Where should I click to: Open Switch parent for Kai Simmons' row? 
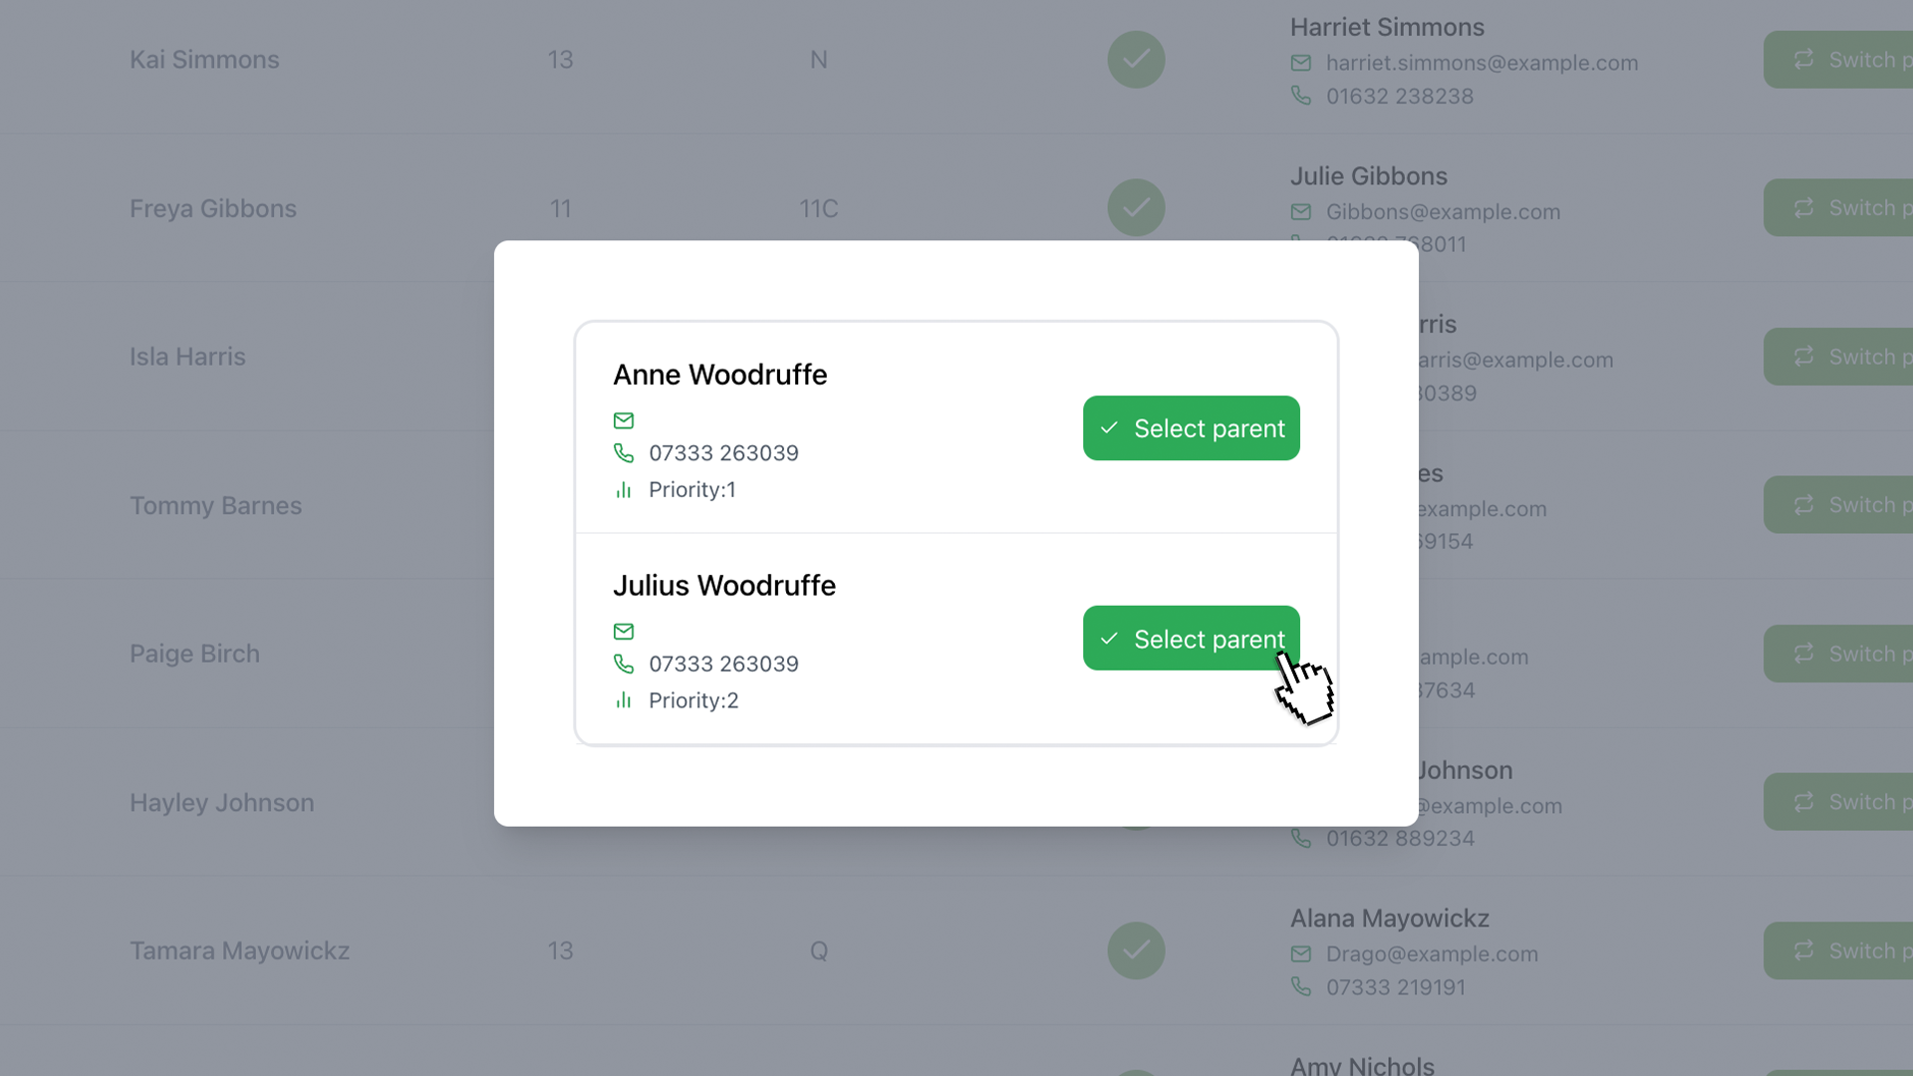[x=1839, y=60]
